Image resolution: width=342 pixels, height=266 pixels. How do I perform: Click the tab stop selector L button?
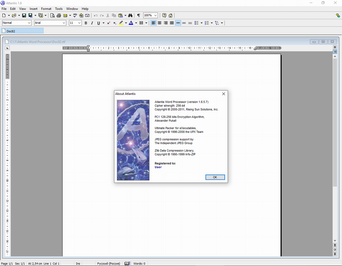pos(7,48)
